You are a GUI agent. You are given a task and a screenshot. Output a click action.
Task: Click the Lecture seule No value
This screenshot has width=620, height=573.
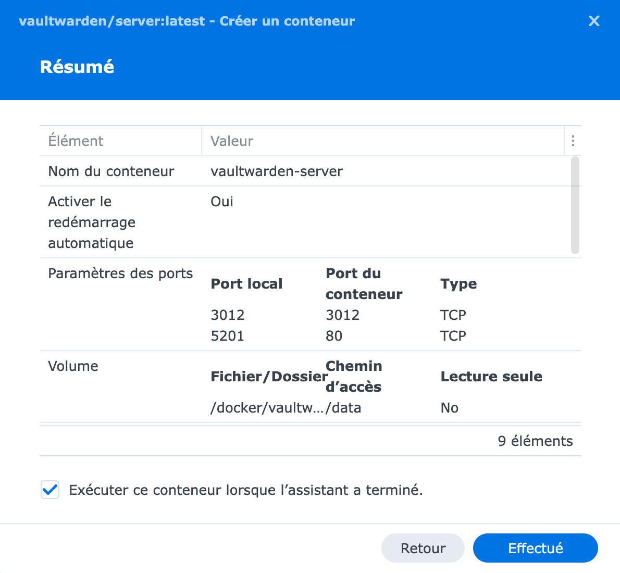[x=450, y=408]
